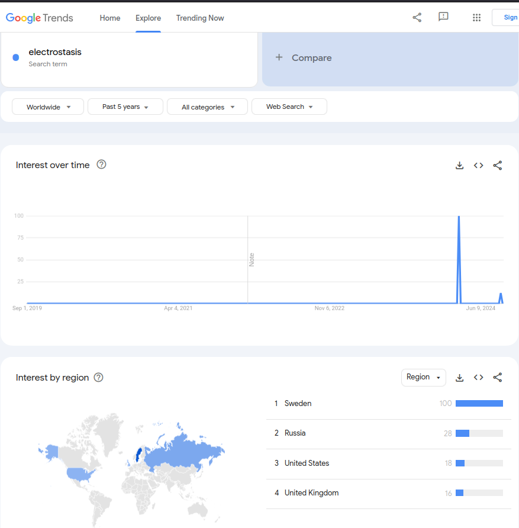The height and width of the screenshot is (528, 519).
Task: Embed the Interest by region map
Action: point(478,378)
